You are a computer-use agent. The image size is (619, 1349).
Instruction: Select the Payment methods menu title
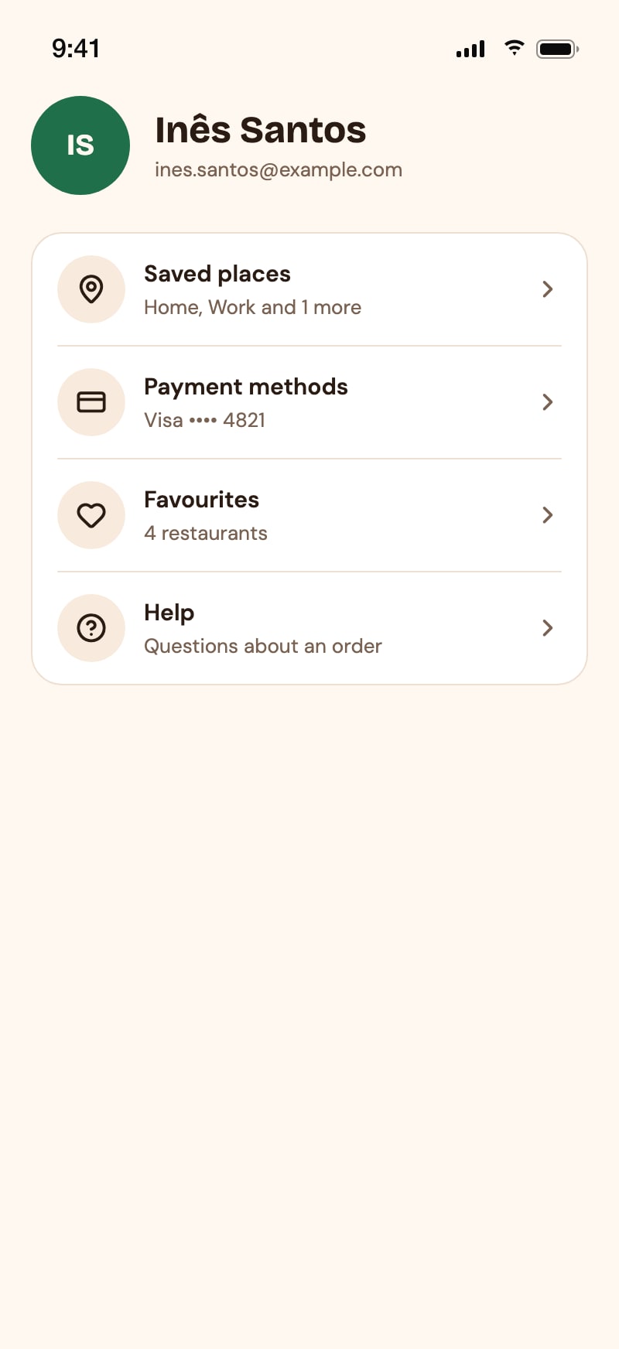tap(246, 387)
